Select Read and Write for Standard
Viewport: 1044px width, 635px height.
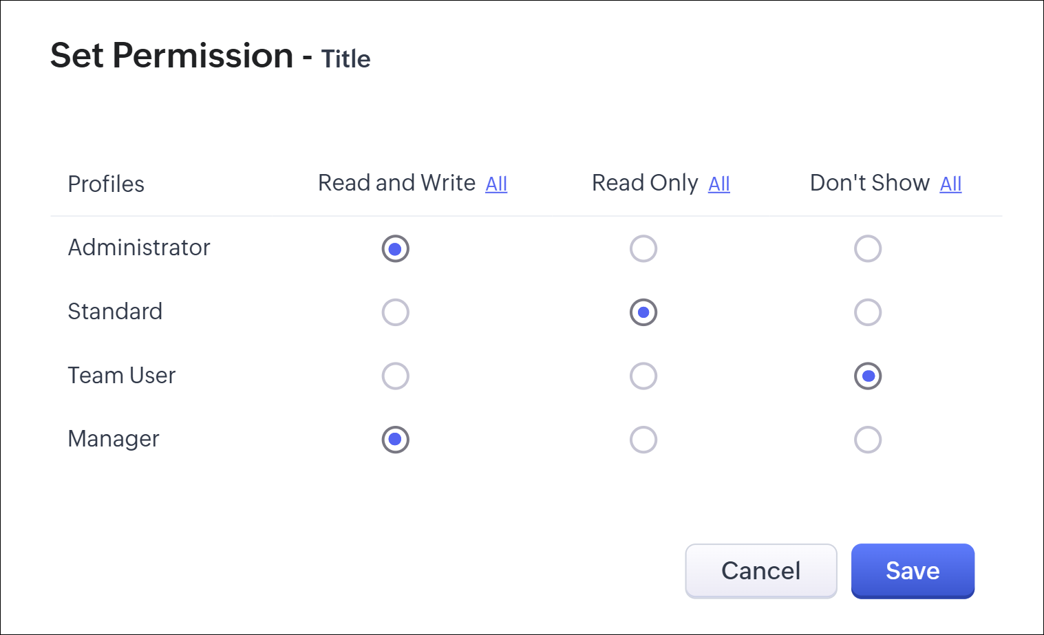pos(395,312)
